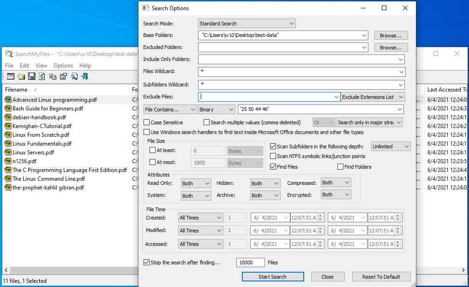The image size is (469, 287).
Task: Click the Close button in Search Options
Action: [x=328, y=277]
